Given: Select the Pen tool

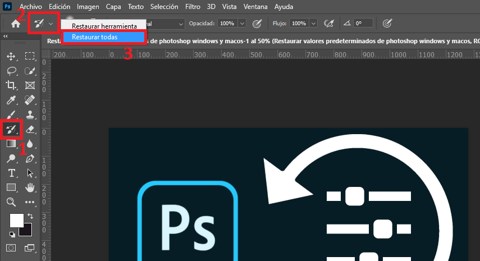Looking at the screenshot, I should (x=30, y=158).
